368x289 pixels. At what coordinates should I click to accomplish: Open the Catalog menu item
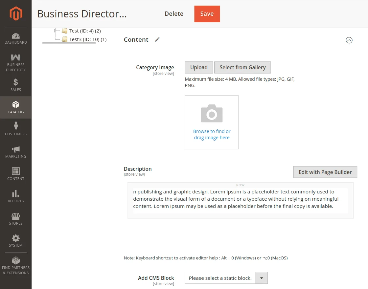tap(16, 107)
